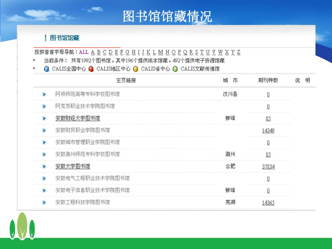The image size is (332, 249).
Task: Click arrow icon beside 安徽财经大学图书馆
Action: (44, 118)
